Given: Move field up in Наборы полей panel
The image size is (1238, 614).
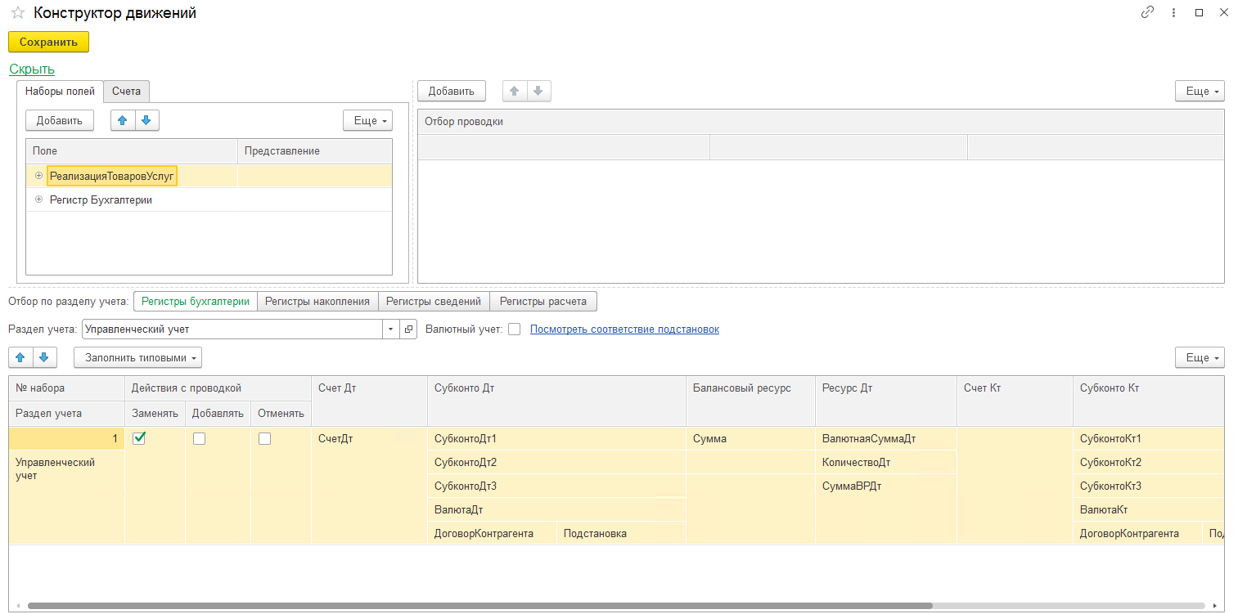Looking at the screenshot, I should [x=123, y=120].
